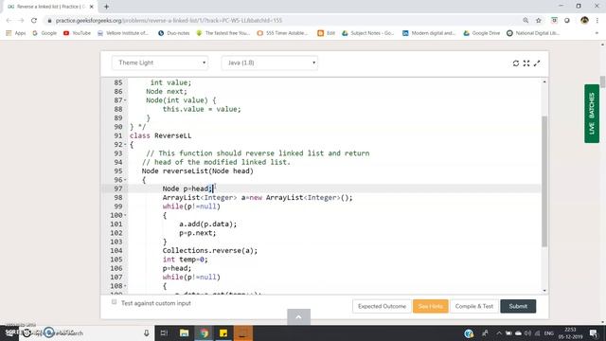The height and width of the screenshot is (341, 606).
Task: Open the Vellore Institute bookmark
Action: coord(123,33)
